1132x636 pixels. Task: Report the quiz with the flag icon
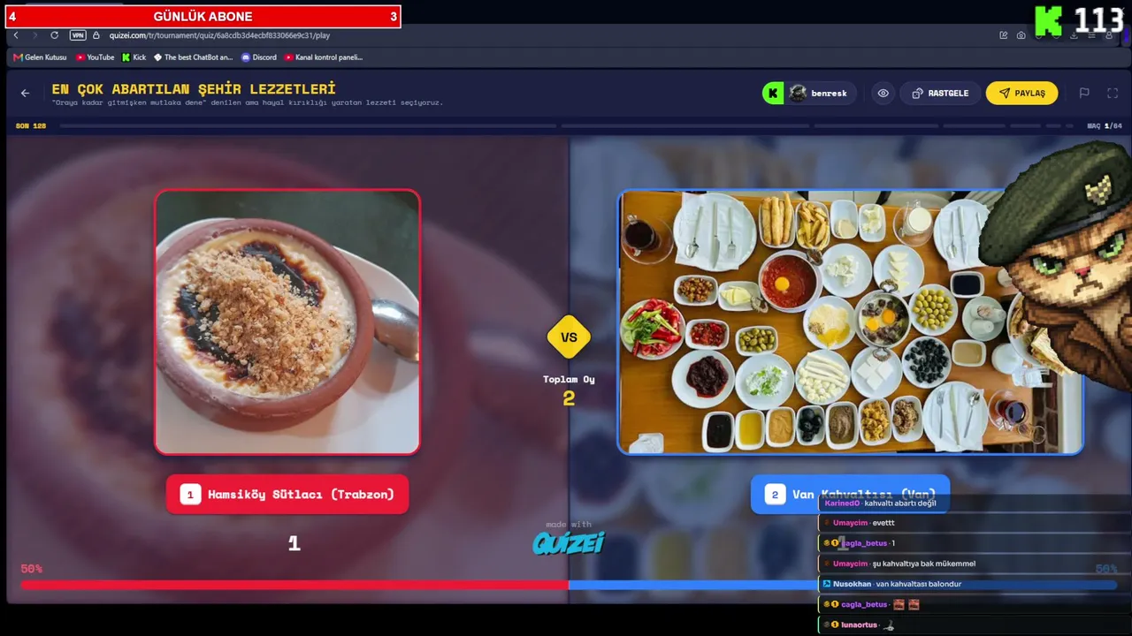coord(1084,93)
